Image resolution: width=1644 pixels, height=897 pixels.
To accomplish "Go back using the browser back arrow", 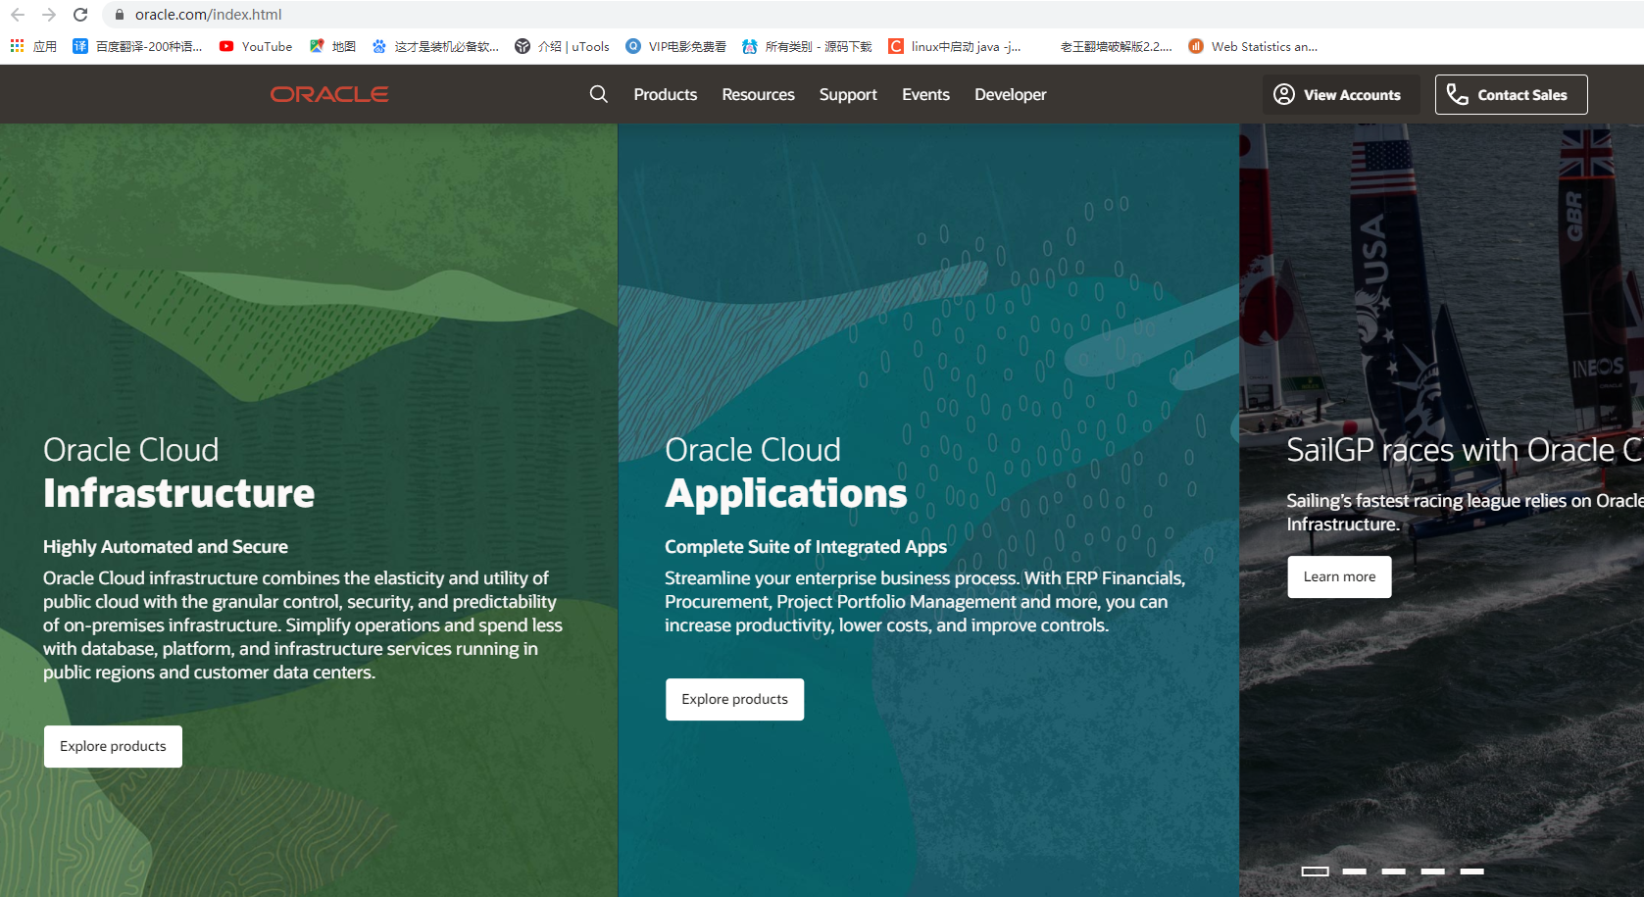I will 18,15.
